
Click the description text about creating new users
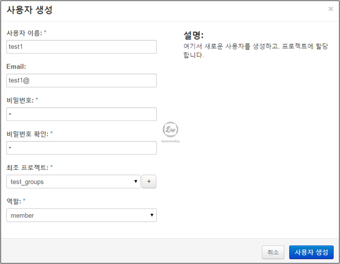coord(256,51)
